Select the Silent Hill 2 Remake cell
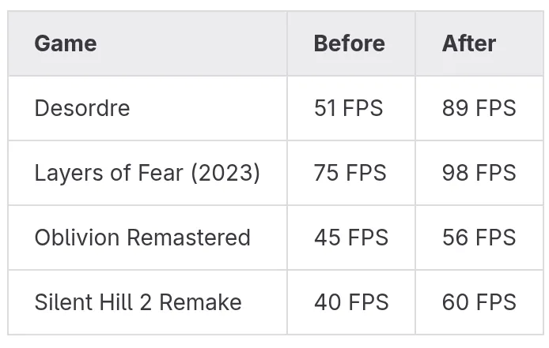The image size is (549, 348). click(x=138, y=302)
